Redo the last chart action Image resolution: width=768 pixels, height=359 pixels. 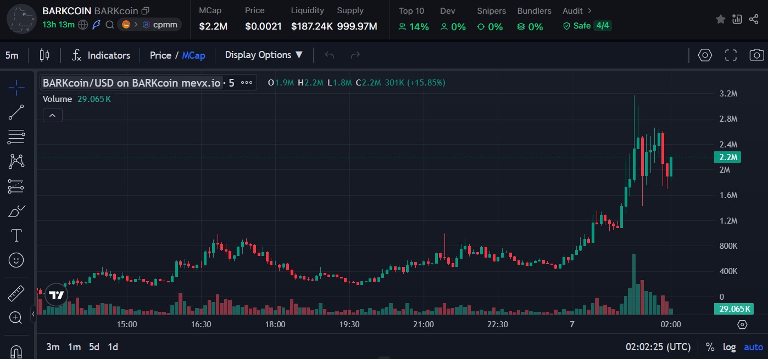355,55
